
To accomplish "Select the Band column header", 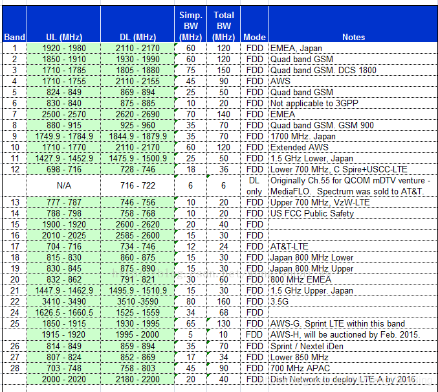I will (x=14, y=25).
